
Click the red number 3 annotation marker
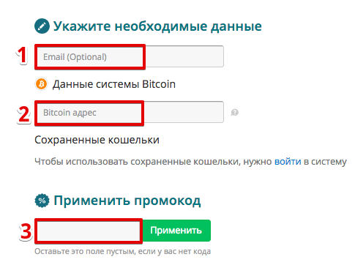[x=26, y=231]
